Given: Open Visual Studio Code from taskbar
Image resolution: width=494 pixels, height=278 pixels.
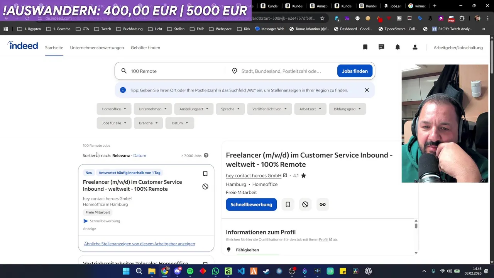Looking at the screenshot, I should (x=241, y=271).
